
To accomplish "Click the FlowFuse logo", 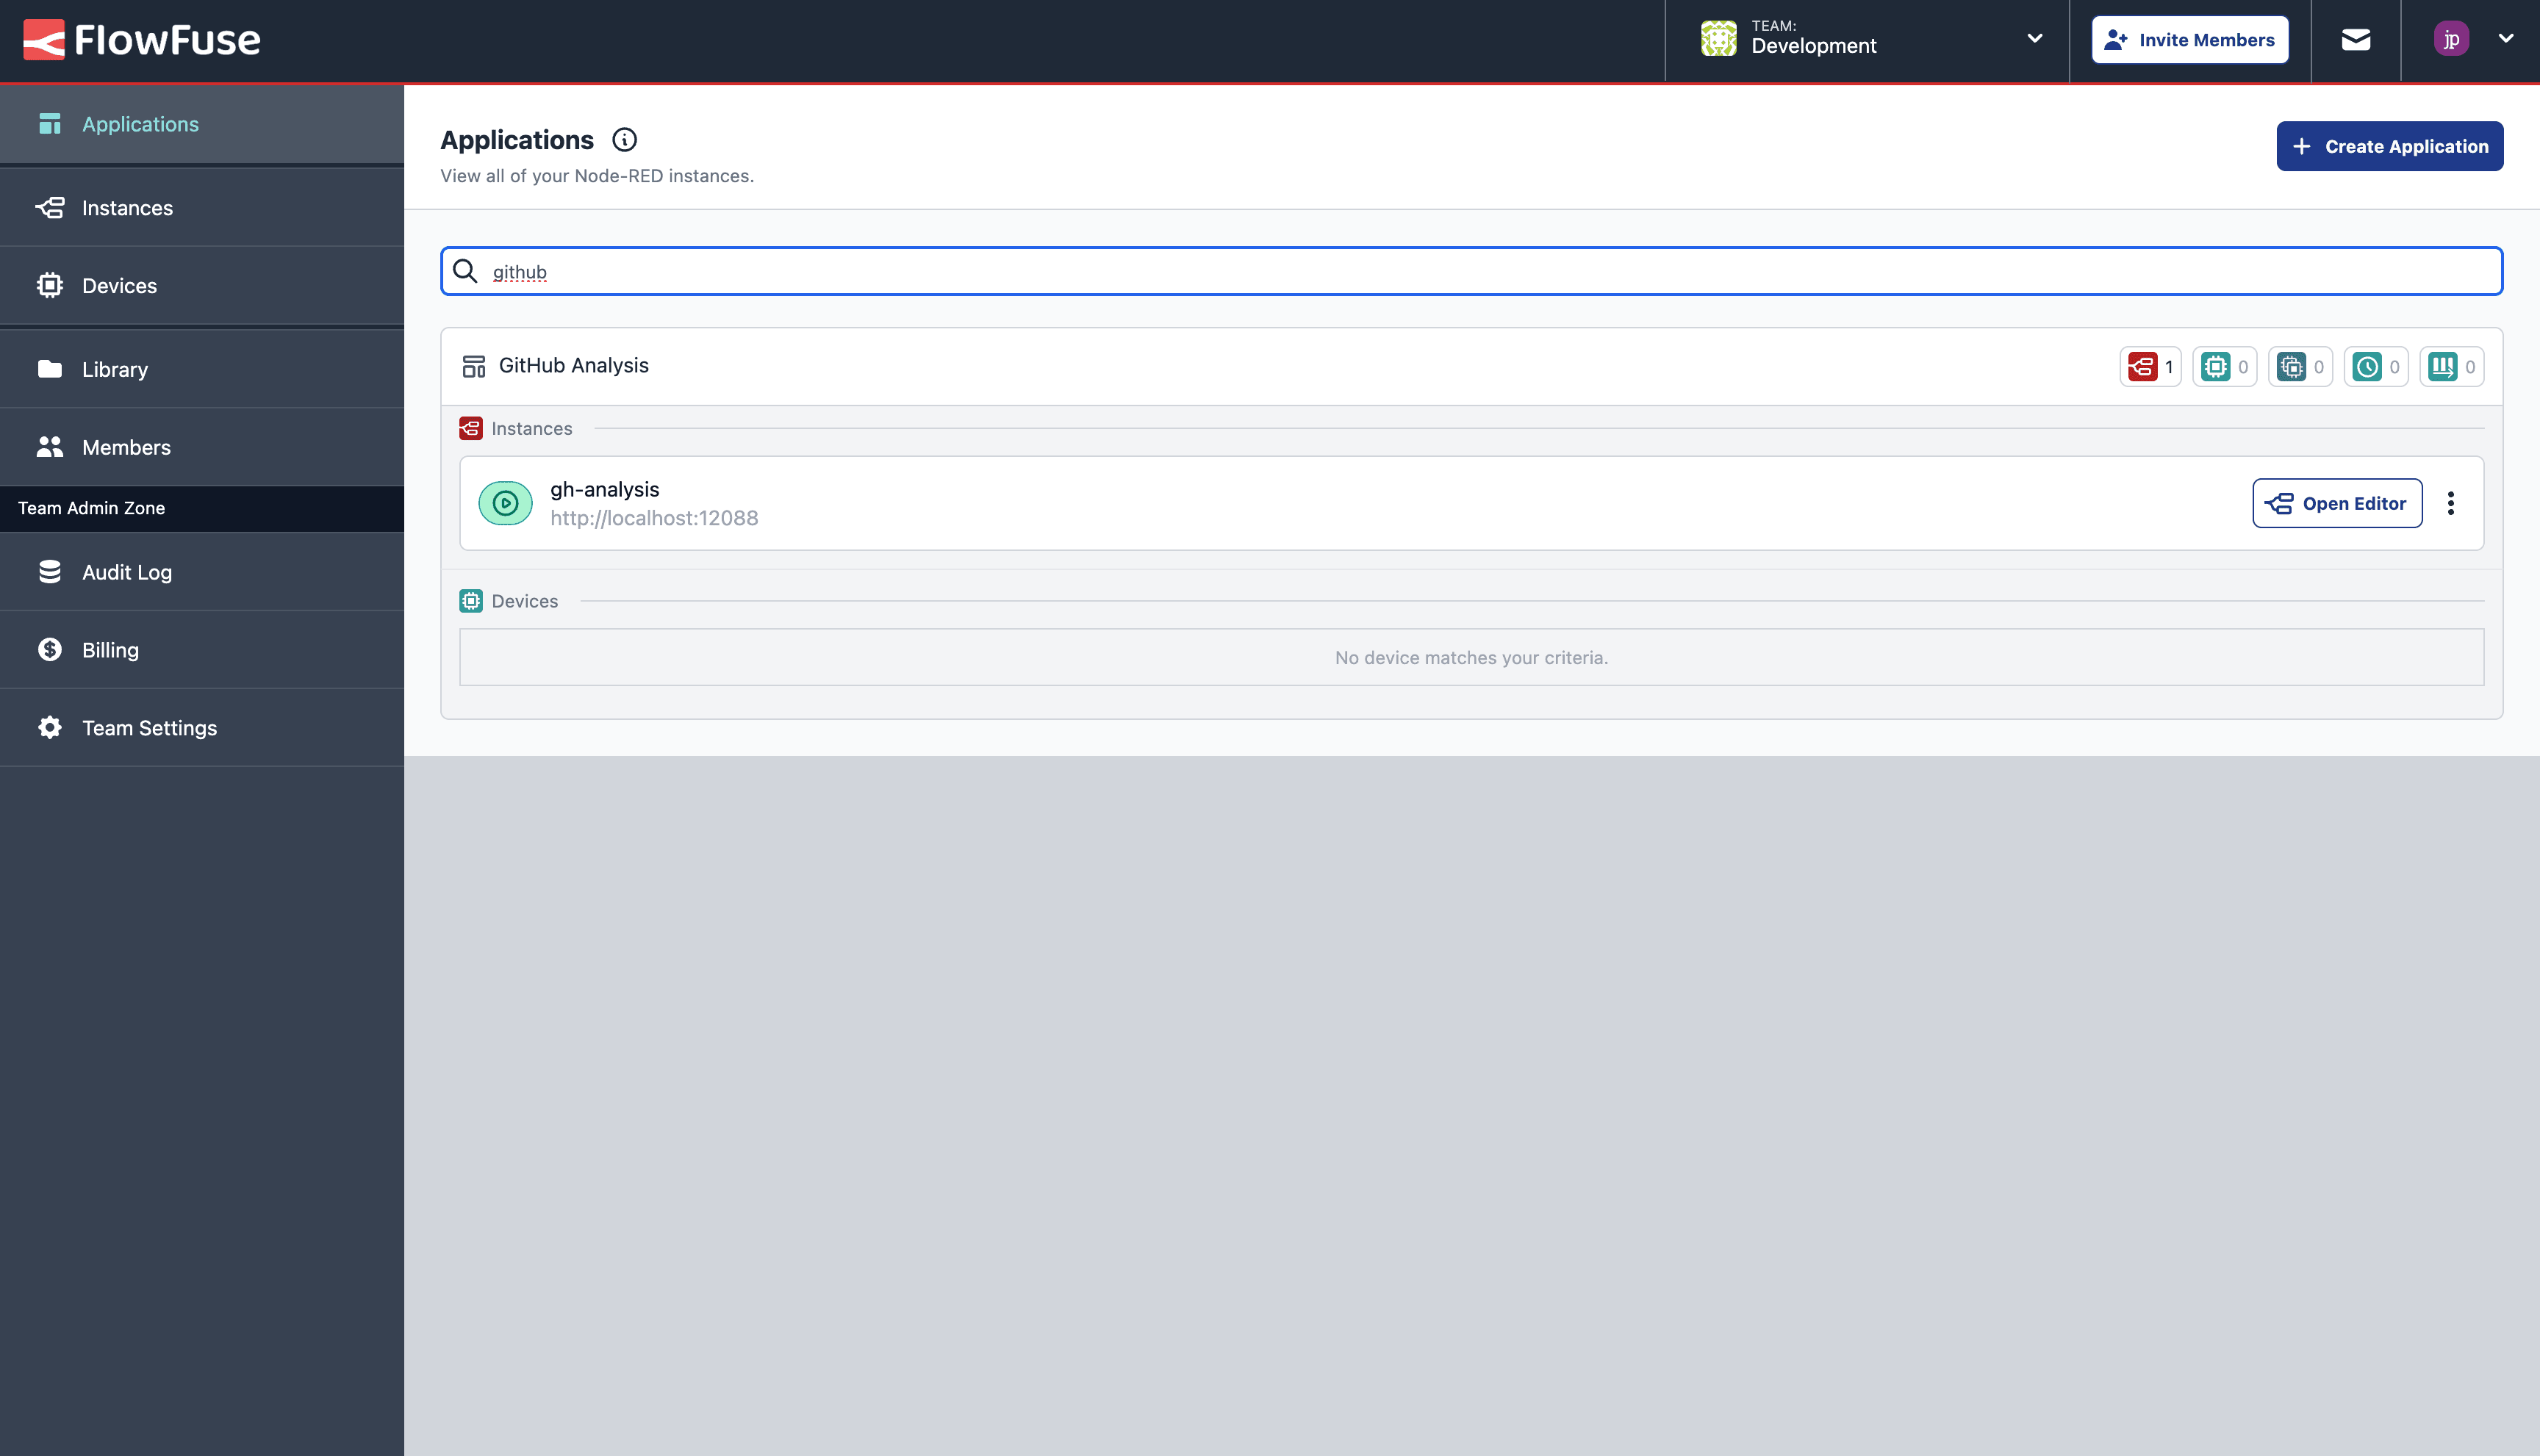I will [141, 40].
